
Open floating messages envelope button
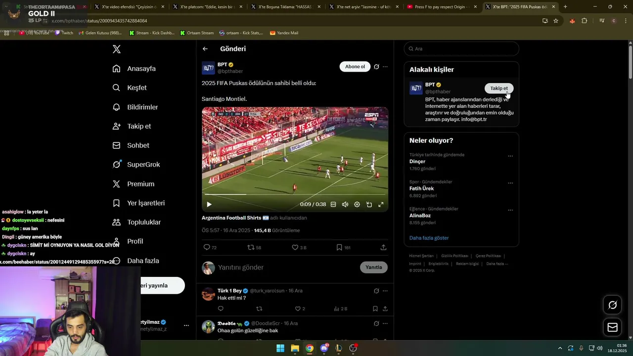tap(612, 327)
